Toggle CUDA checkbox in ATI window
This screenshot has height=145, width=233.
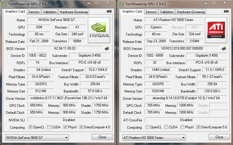click(166, 127)
